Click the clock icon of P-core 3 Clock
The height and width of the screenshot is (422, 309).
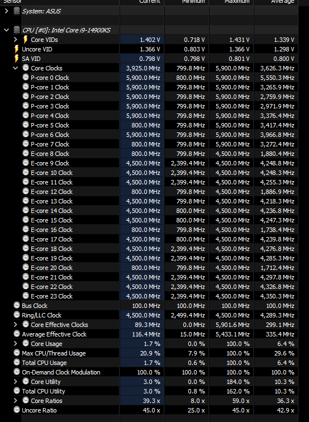pos(26,106)
